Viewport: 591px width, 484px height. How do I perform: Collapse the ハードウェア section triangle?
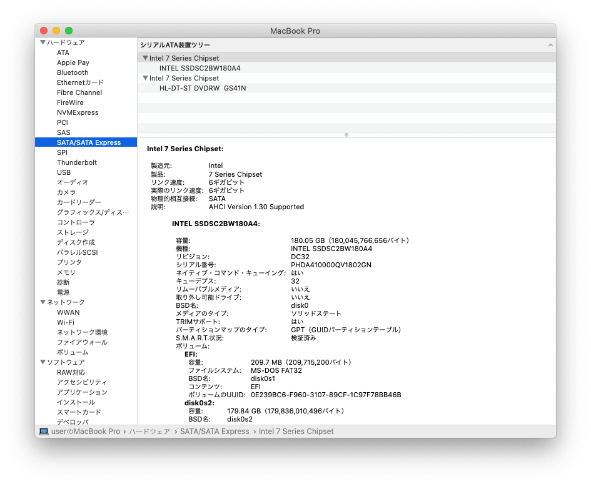(43, 42)
